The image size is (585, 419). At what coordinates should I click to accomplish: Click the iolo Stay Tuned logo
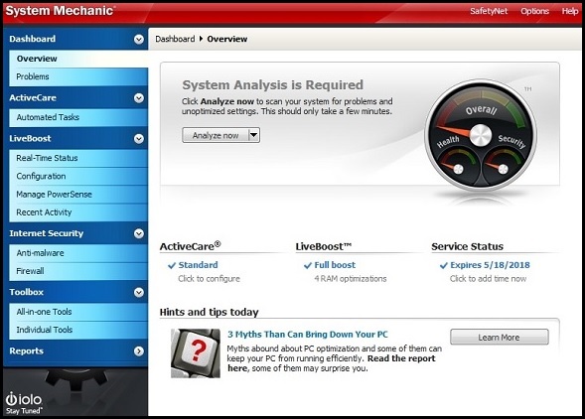[24, 403]
